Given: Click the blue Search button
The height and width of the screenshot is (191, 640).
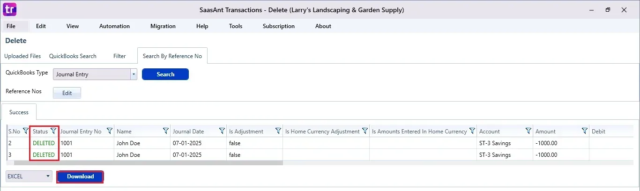Looking at the screenshot, I should click(165, 74).
